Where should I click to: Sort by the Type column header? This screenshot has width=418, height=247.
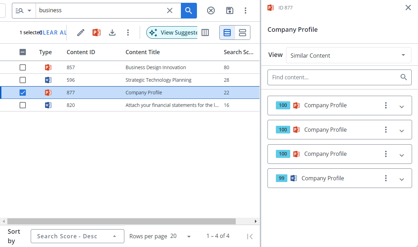pyautogui.click(x=45, y=52)
